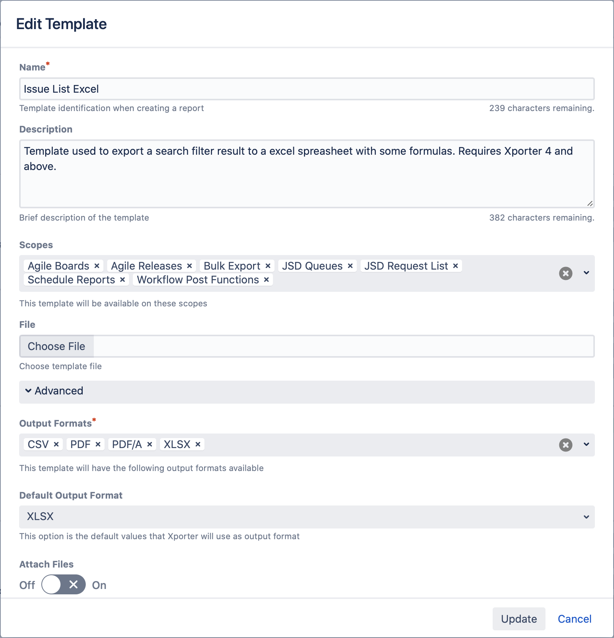Remove the Schedule Reports scope tag
614x638 pixels.
122,280
